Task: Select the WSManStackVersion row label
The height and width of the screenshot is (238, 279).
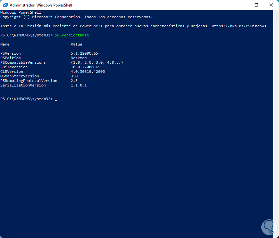Action: [x=19, y=76]
